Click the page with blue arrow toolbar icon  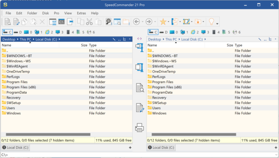tap(70, 22)
